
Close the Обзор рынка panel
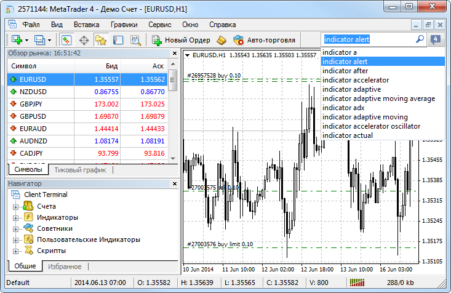click(x=175, y=54)
